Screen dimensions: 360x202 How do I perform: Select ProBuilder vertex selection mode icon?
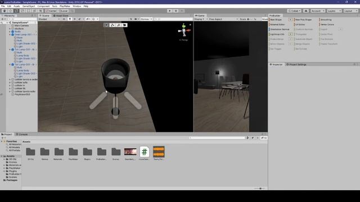coord(112,25)
